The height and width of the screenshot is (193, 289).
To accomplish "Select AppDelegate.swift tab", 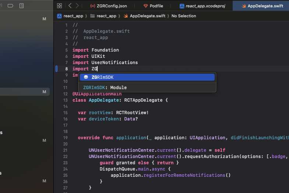I will (262, 6).
